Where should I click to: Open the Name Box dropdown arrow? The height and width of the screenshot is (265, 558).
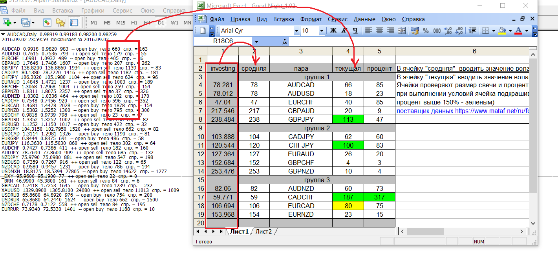[256, 41]
